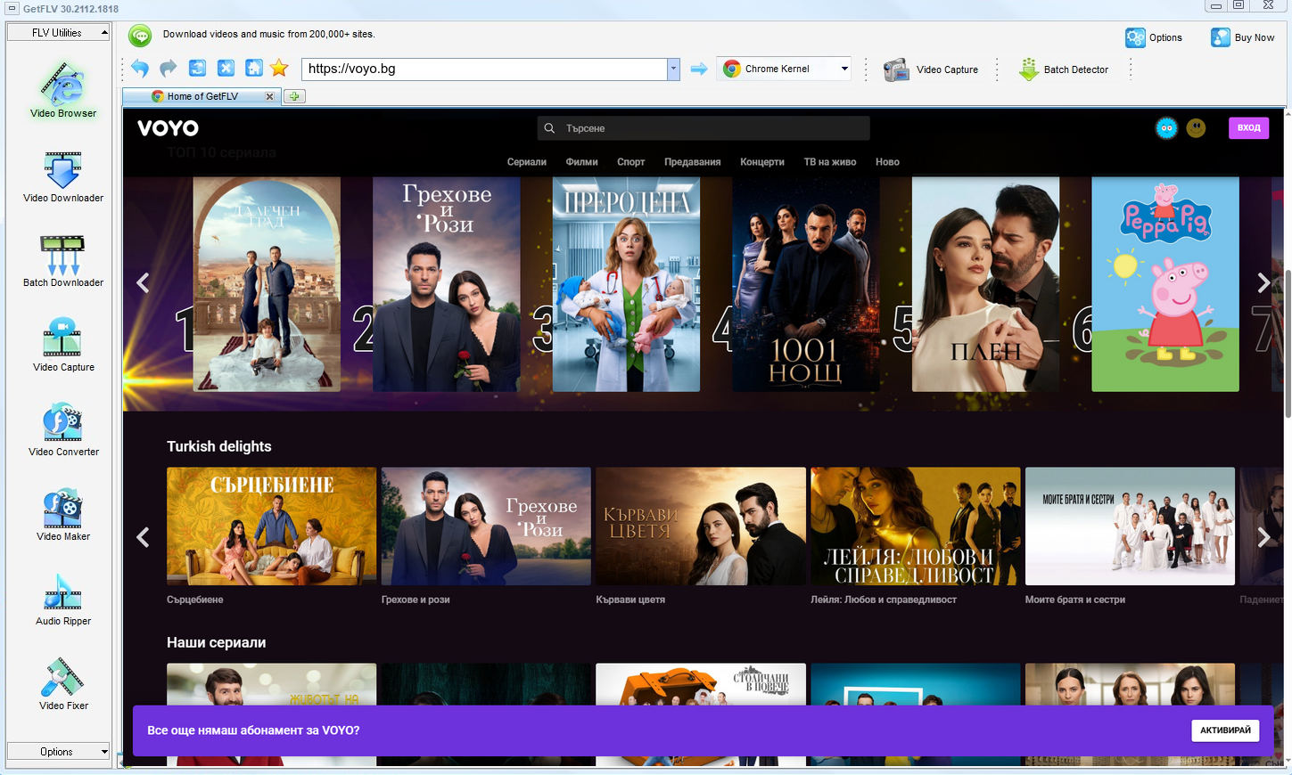Open the Моите братя и сестри link
This screenshot has width=1292, height=775.
point(1075,600)
